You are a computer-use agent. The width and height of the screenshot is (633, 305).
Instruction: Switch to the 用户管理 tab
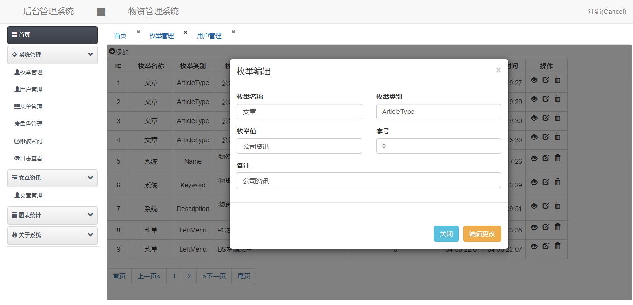click(209, 36)
